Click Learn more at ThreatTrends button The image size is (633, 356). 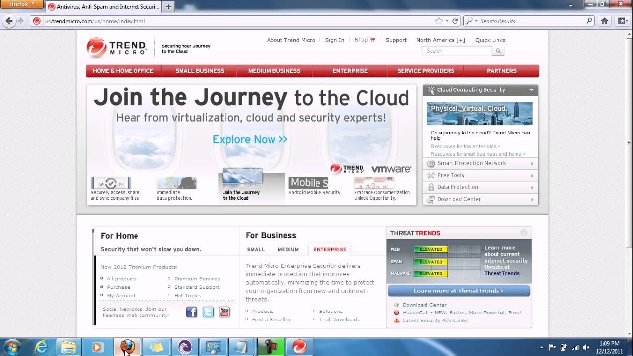(x=458, y=291)
